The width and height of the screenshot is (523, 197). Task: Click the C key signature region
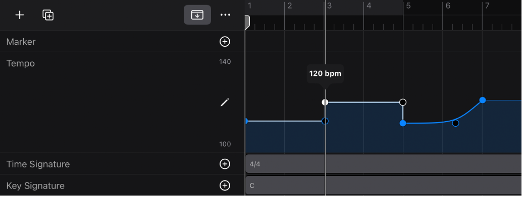(384, 185)
